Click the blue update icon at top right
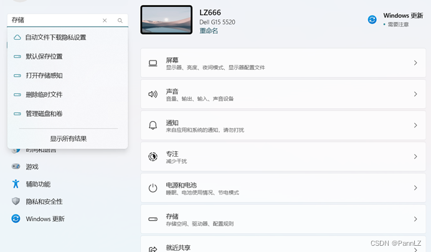The height and width of the screenshot is (252, 431). [372, 19]
